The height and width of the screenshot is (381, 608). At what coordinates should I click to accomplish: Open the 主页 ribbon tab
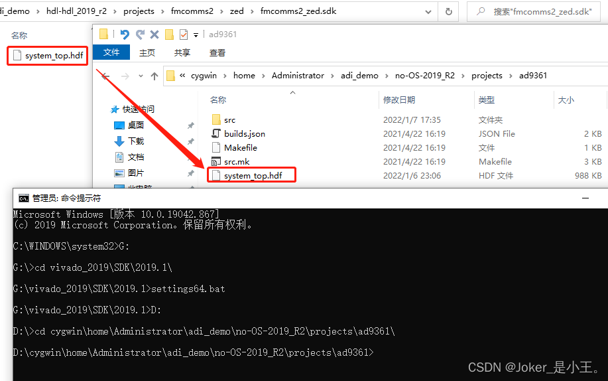click(147, 53)
